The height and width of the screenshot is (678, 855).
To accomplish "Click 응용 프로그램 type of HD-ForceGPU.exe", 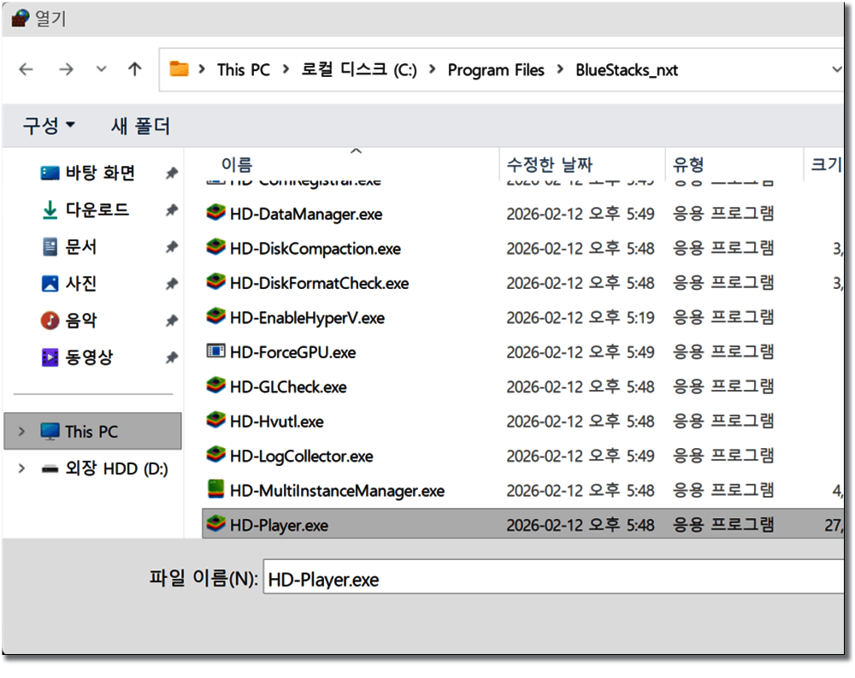I will 723,351.
